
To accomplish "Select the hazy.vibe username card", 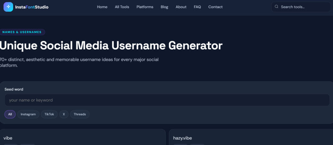I will point(251,137).
